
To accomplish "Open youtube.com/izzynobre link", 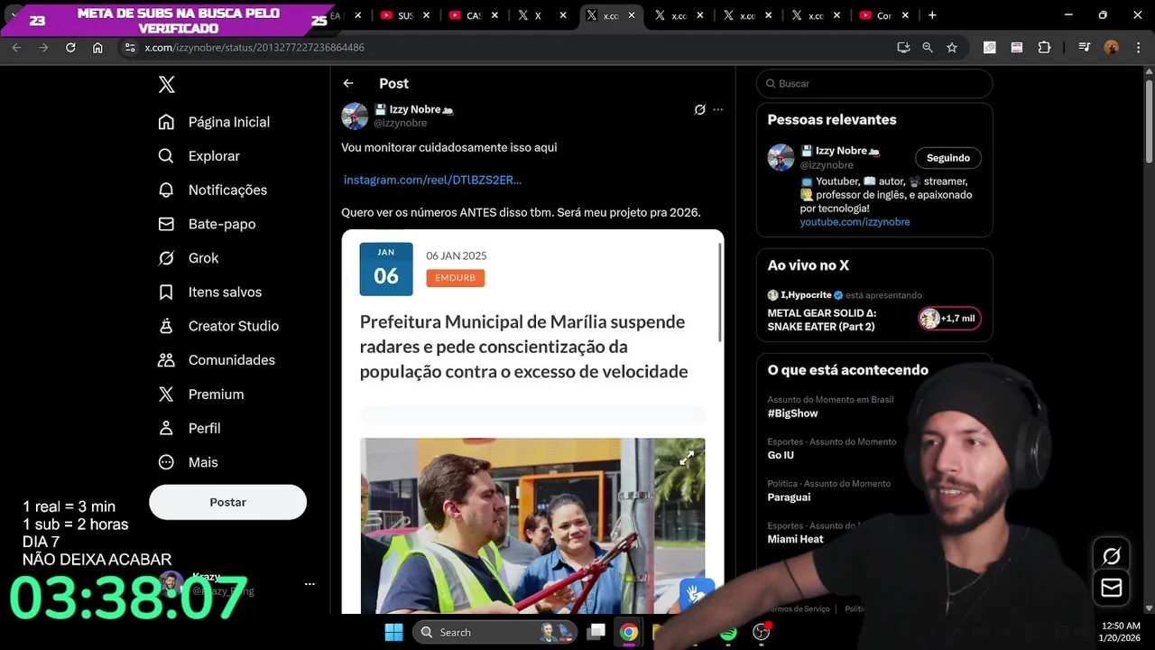I will coord(855,222).
